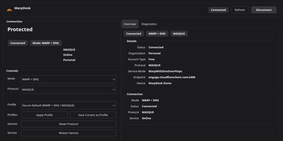
Task: Click the Connected badge next to Refresh
Action: (x=218, y=10)
